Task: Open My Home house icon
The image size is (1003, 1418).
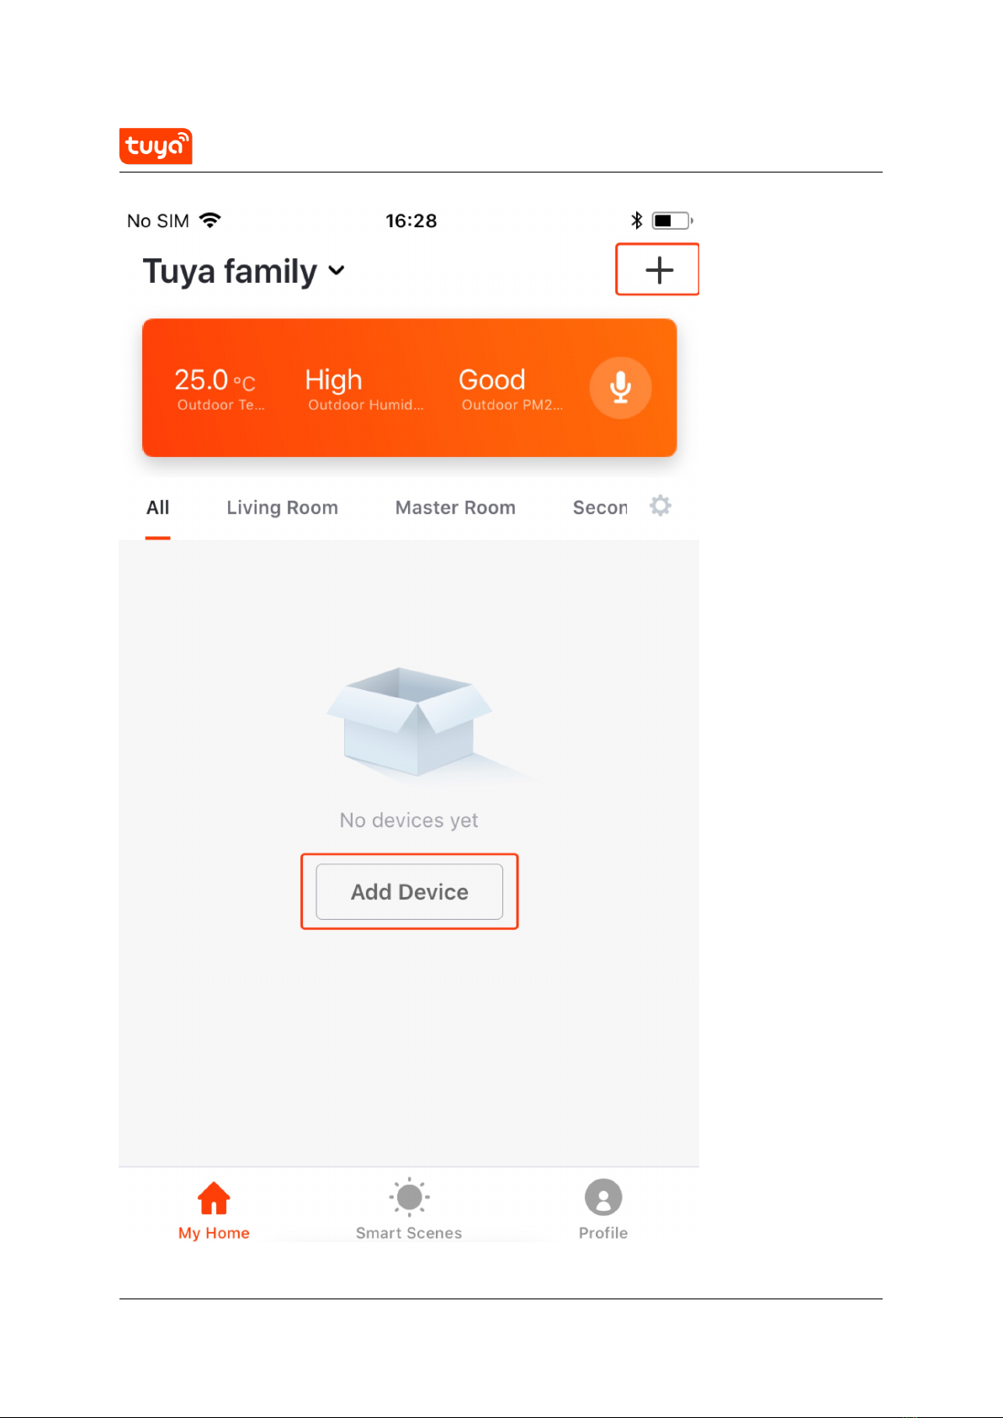Action: click(214, 1198)
